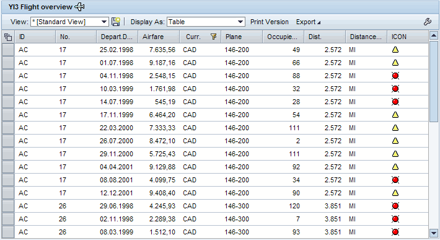Click the red light icon for 08.03.1999 flight
Screen dimensions: 440x240
[395, 232]
